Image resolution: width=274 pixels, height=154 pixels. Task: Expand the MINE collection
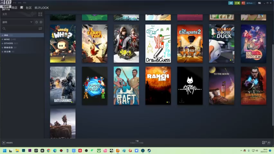(22, 39)
